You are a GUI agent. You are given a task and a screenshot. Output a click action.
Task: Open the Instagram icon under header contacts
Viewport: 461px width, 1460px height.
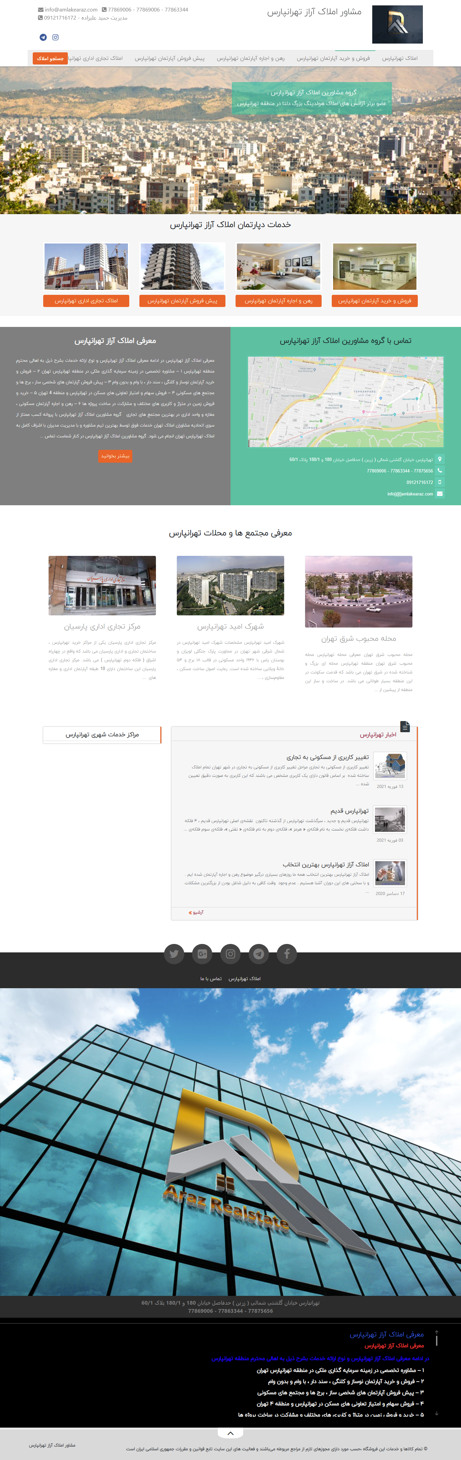click(x=55, y=37)
